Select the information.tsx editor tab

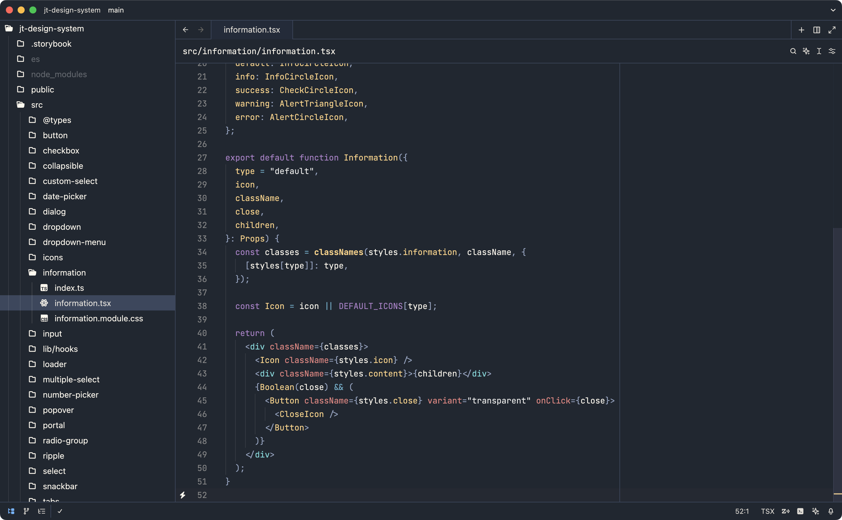pos(252,30)
